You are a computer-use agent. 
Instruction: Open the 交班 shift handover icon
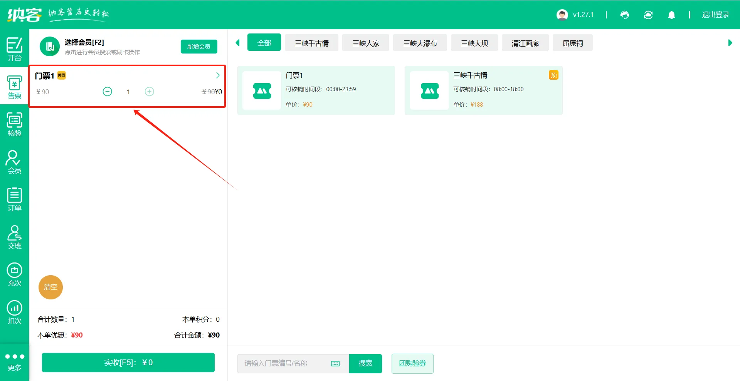point(14,237)
